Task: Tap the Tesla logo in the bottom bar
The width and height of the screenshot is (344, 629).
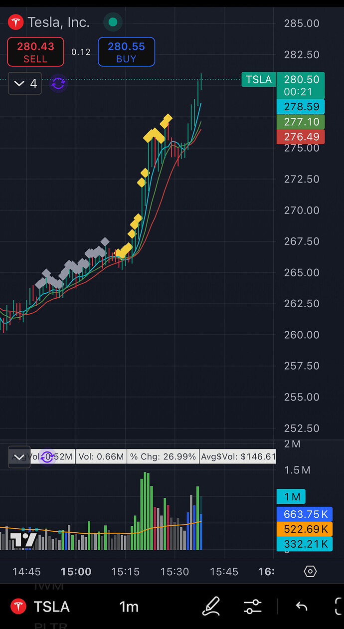Action: pos(18,607)
